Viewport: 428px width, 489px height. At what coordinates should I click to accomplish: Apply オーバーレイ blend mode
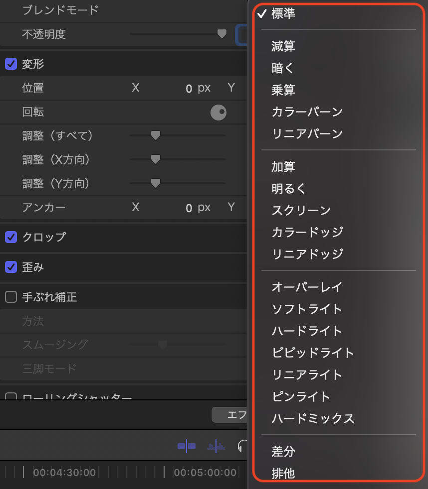pos(307,287)
